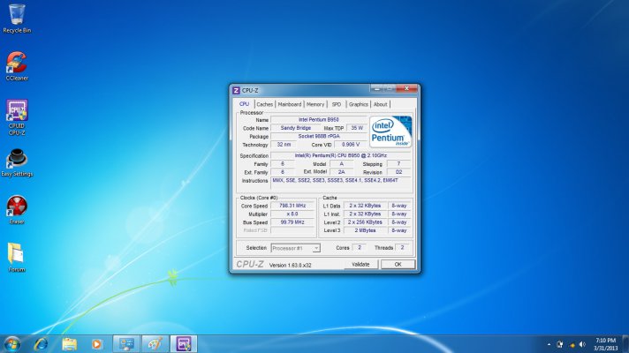This screenshot has height=353, width=629.
Task: Click the Cores count field
Action: pyautogui.click(x=359, y=248)
